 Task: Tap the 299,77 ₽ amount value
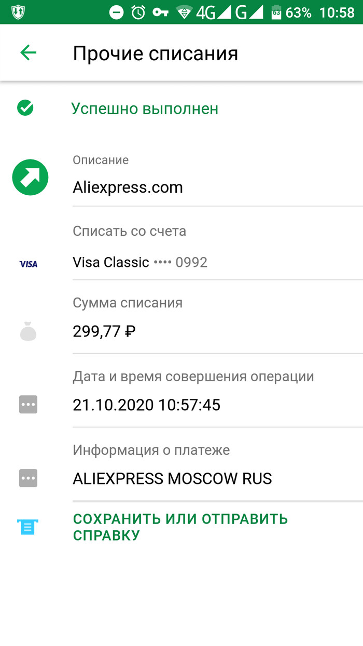point(104,331)
